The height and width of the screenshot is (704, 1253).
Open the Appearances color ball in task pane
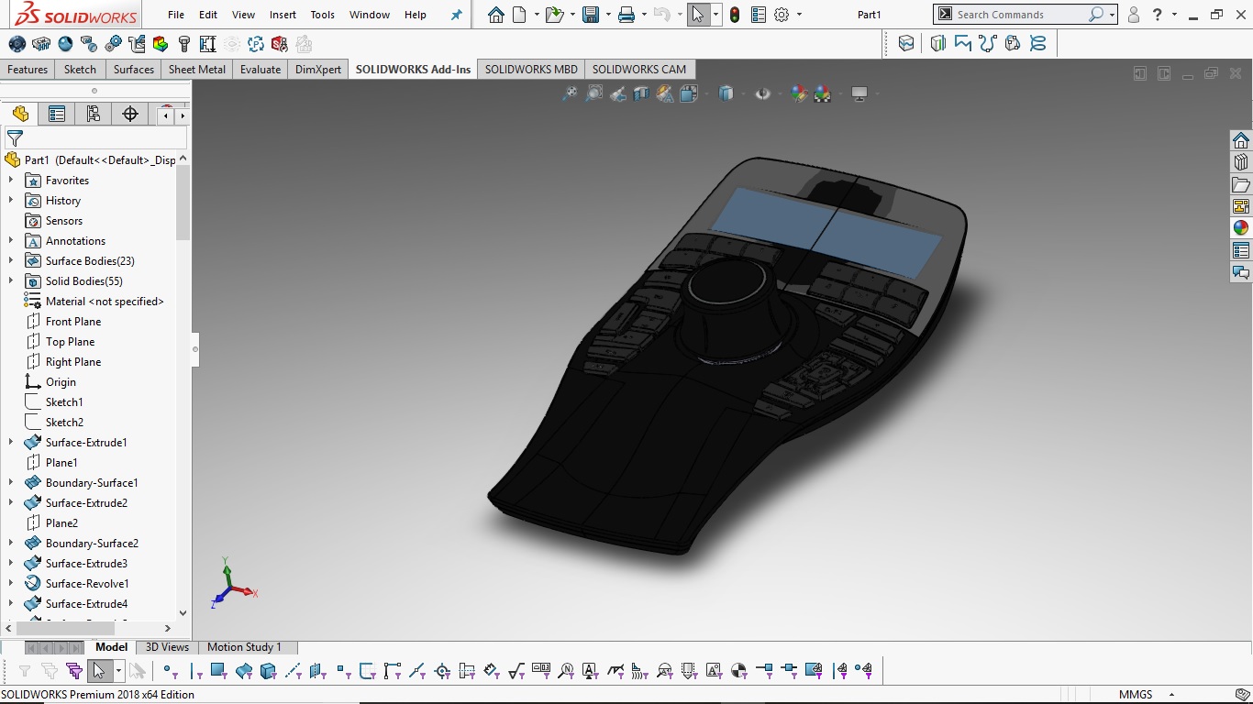pos(1241,228)
